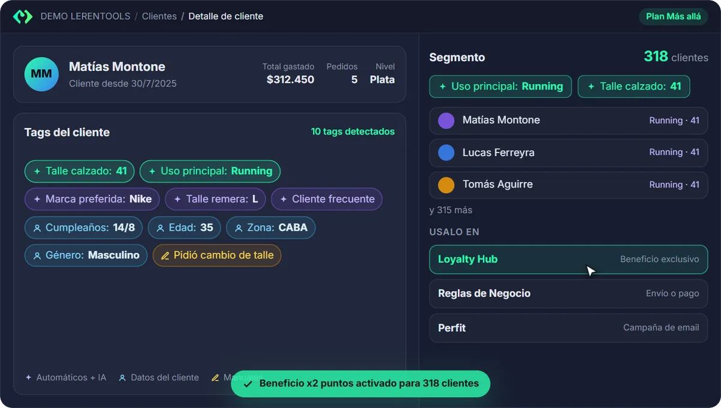Click the Segmento Talle calzado: 41 filter chip
The width and height of the screenshot is (721, 408).
tap(634, 87)
